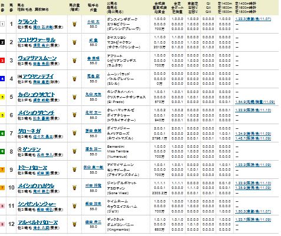
Task: Click the red gate 3 color box
Action: (2, 61)
